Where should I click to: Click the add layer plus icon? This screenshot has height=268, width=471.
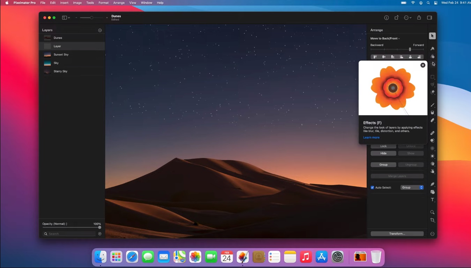(x=100, y=30)
